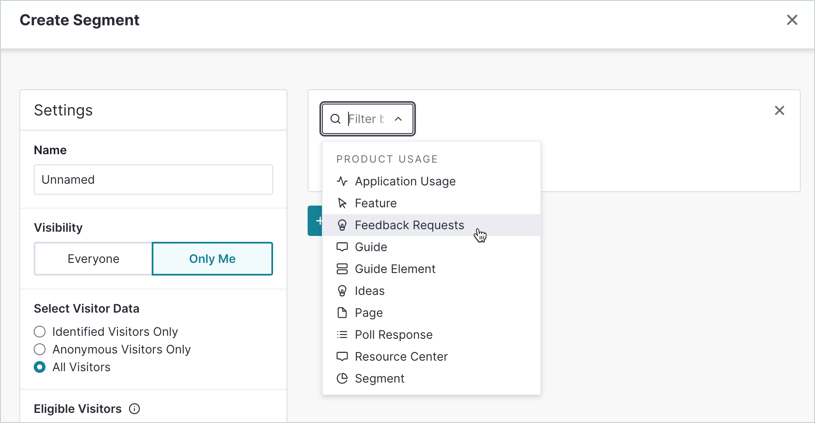Click the segment Name input field

(153, 179)
